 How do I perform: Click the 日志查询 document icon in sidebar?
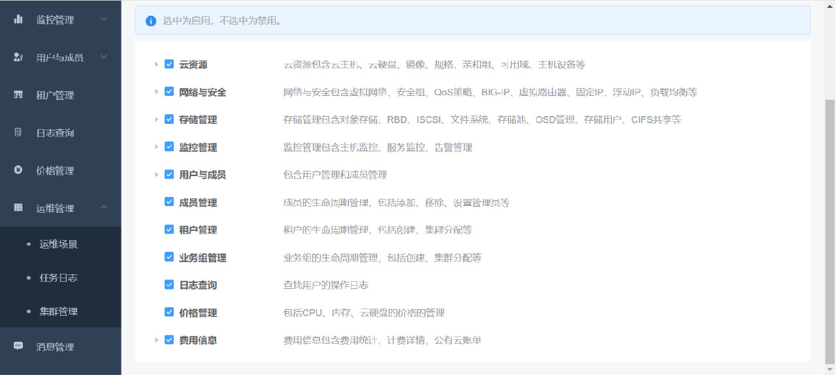pyautogui.click(x=18, y=132)
